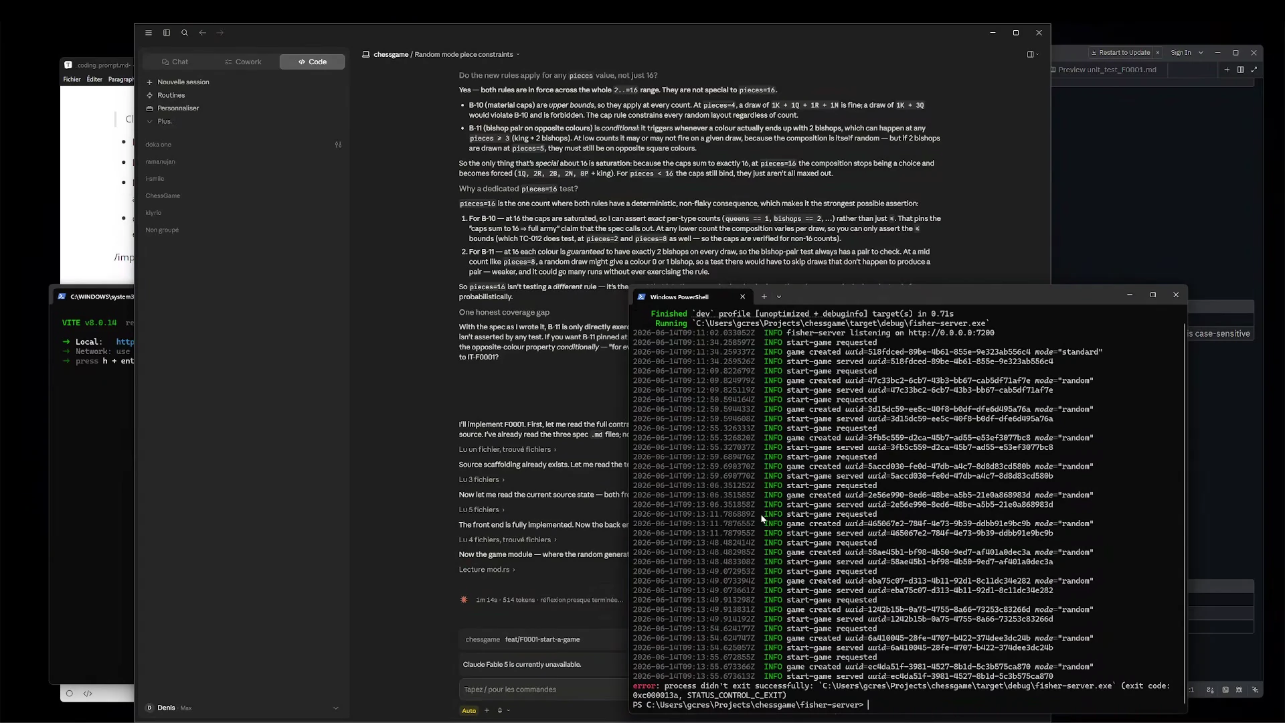
Task: Open the dropdown next to Sign In
Action: pos(1201,52)
